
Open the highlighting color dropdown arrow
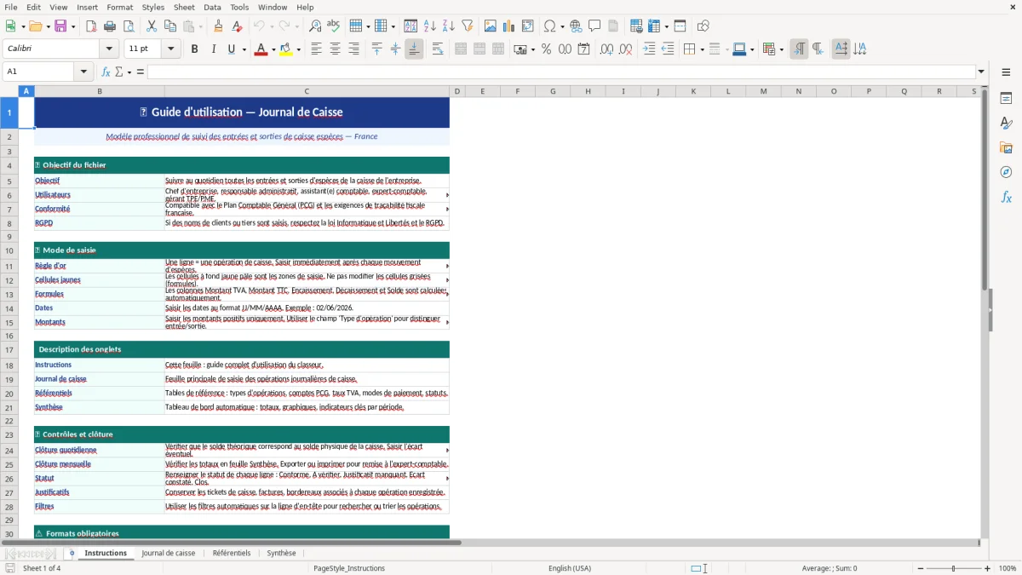click(x=299, y=49)
